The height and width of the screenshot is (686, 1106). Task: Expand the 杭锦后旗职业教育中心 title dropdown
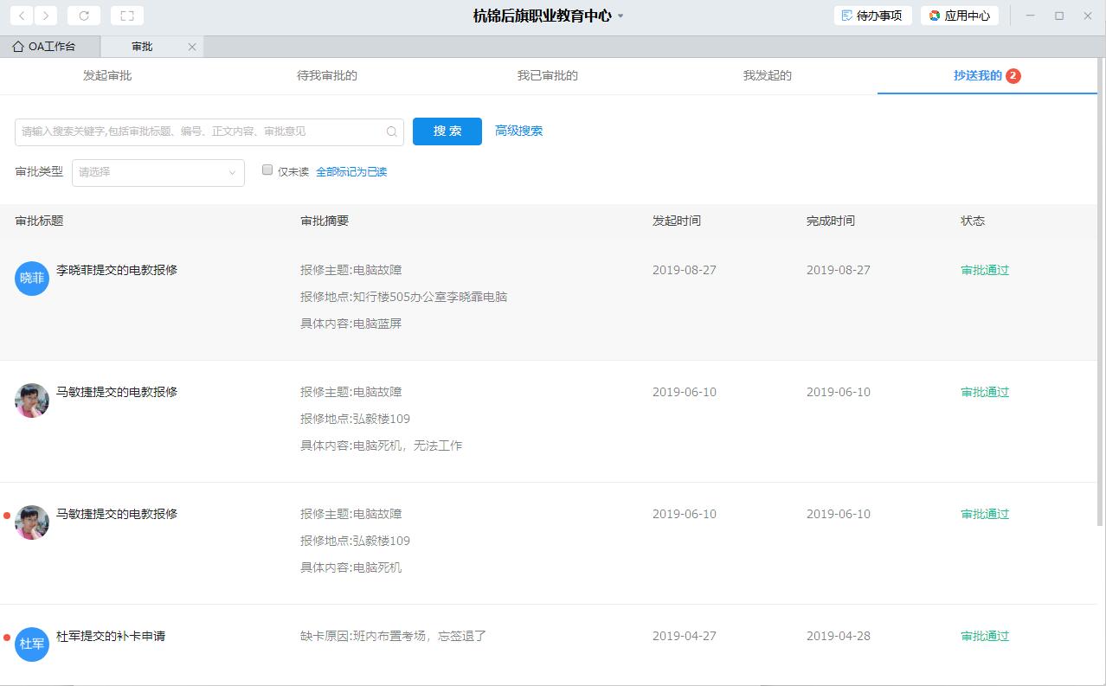tap(621, 16)
